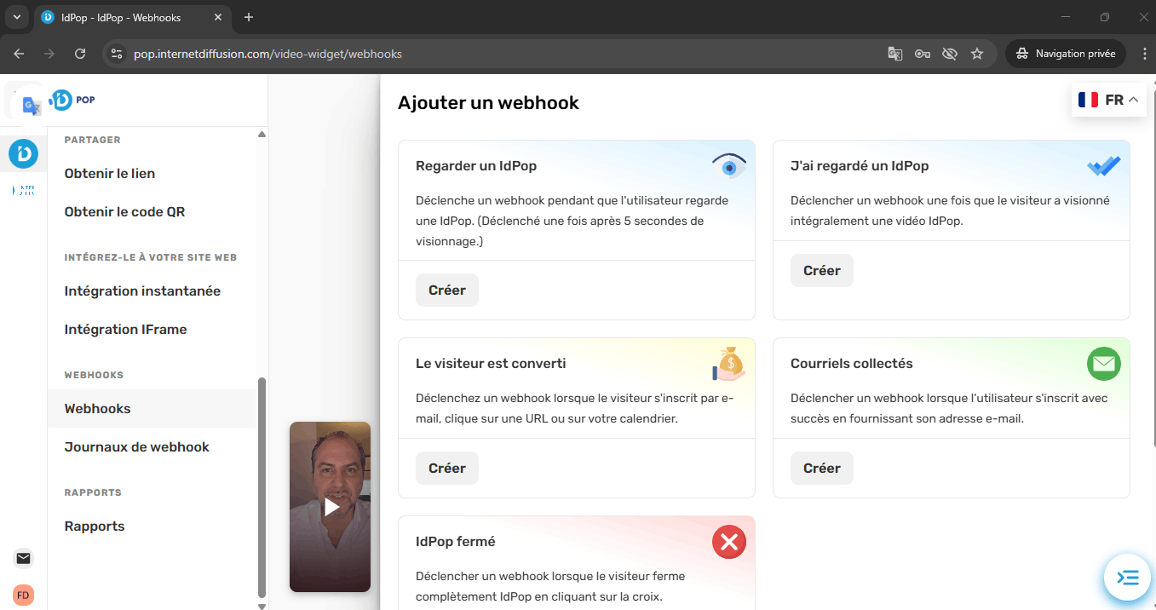This screenshot has width=1156, height=610.
Task: View site information icon in address bar
Action: 118,54
